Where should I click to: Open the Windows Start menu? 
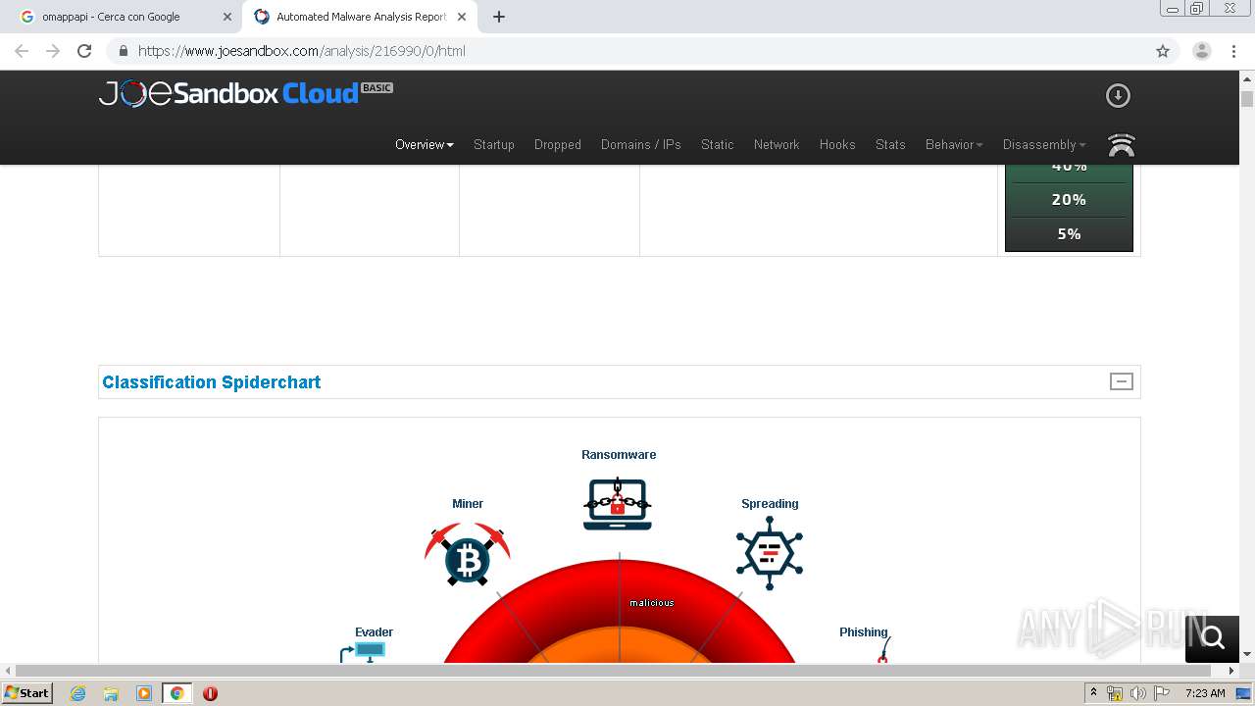click(26, 692)
